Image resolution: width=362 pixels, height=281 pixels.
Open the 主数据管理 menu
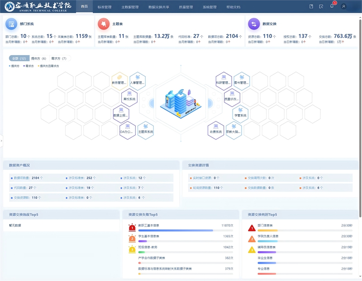(x=130, y=7)
